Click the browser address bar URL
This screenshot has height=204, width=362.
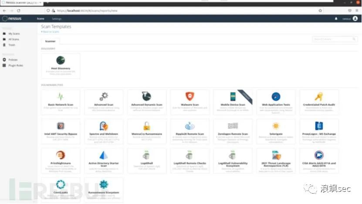pos(88,10)
